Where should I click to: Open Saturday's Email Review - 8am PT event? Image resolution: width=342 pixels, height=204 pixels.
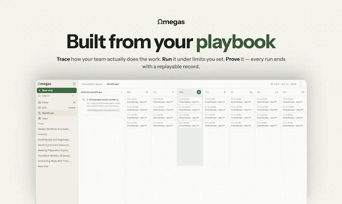tap(268, 101)
